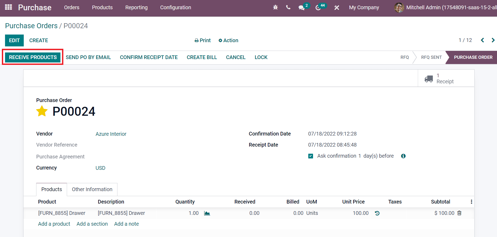The width and height of the screenshot is (497, 237).
Task: Navigate to Purchase Orders breadcrumb
Action: point(31,26)
